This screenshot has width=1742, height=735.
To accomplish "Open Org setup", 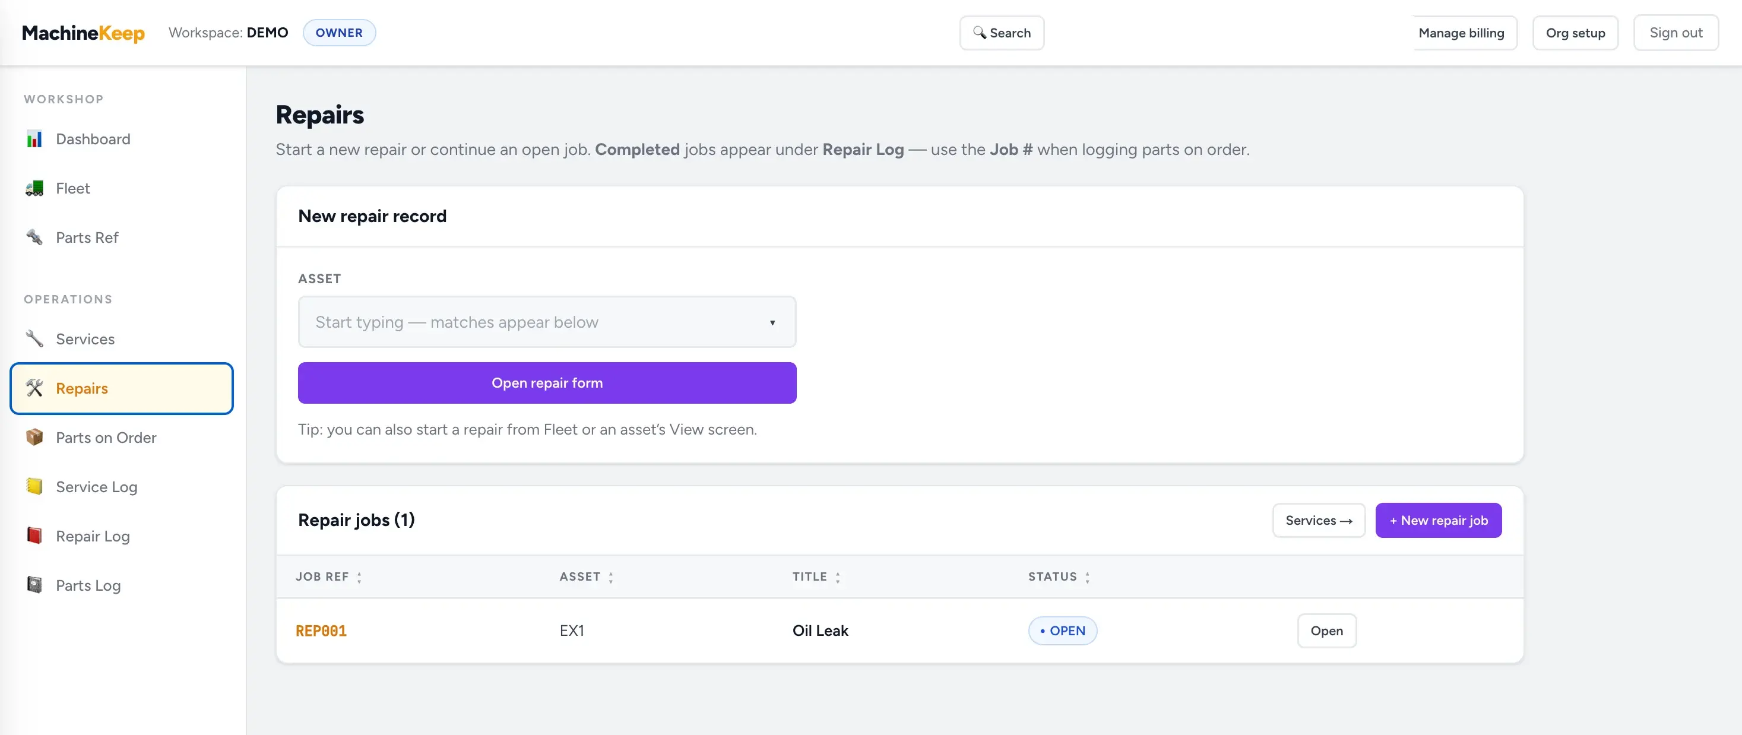I will (x=1575, y=33).
